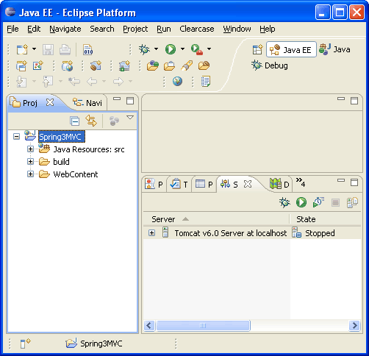The width and height of the screenshot is (369, 356).
Task: Click the Open Perspective icon
Action: coord(257,49)
